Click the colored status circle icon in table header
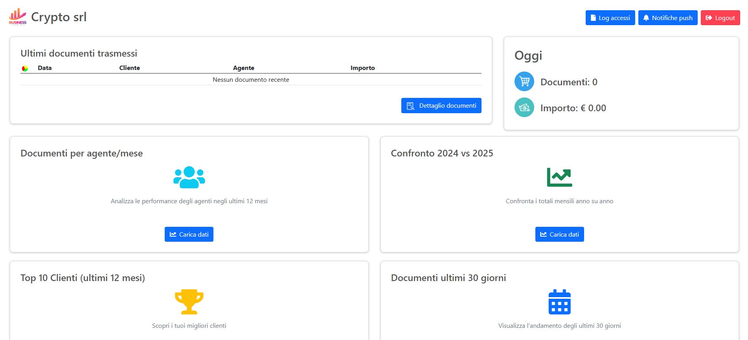This screenshot has width=748, height=340. click(x=25, y=68)
